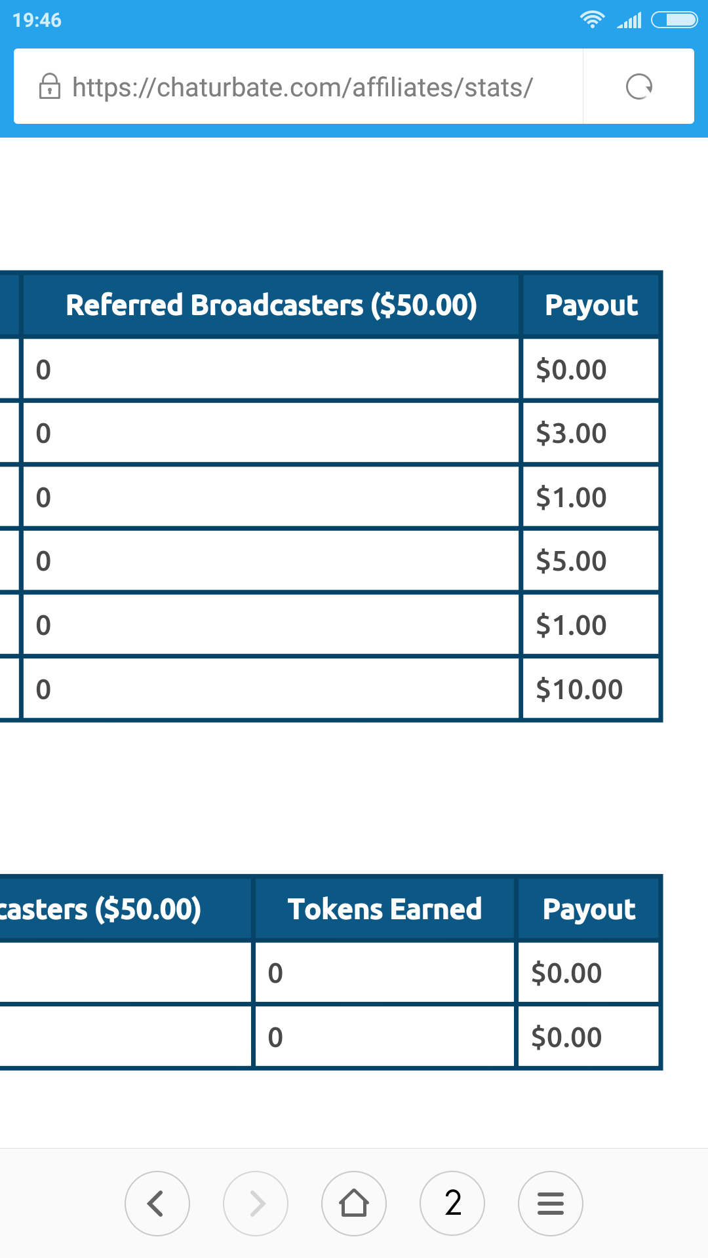Viewport: 708px width, 1258px height.
Task: Click the $5.00 payout cell
Action: point(590,561)
